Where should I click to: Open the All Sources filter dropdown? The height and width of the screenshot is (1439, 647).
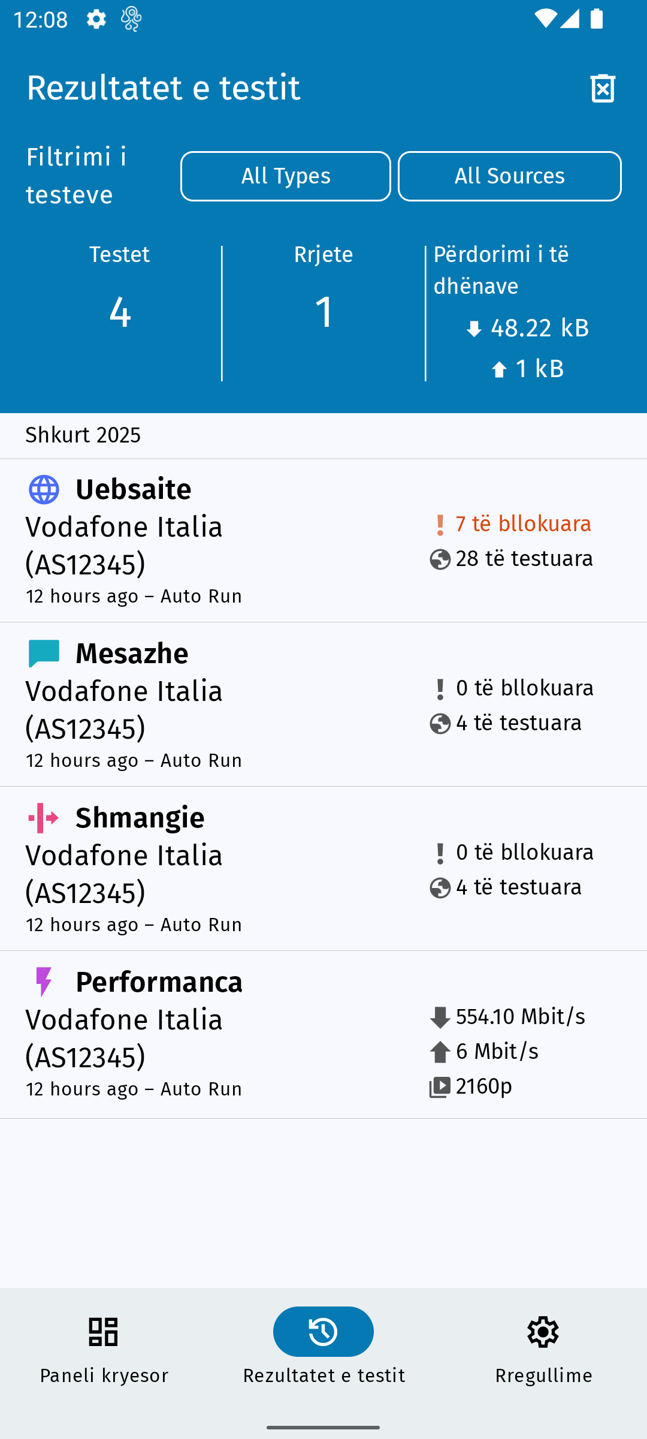coord(509,176)
